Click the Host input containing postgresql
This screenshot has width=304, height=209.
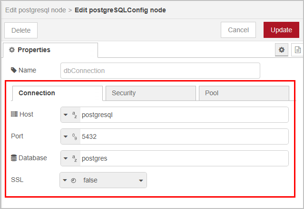click(184, 115)
